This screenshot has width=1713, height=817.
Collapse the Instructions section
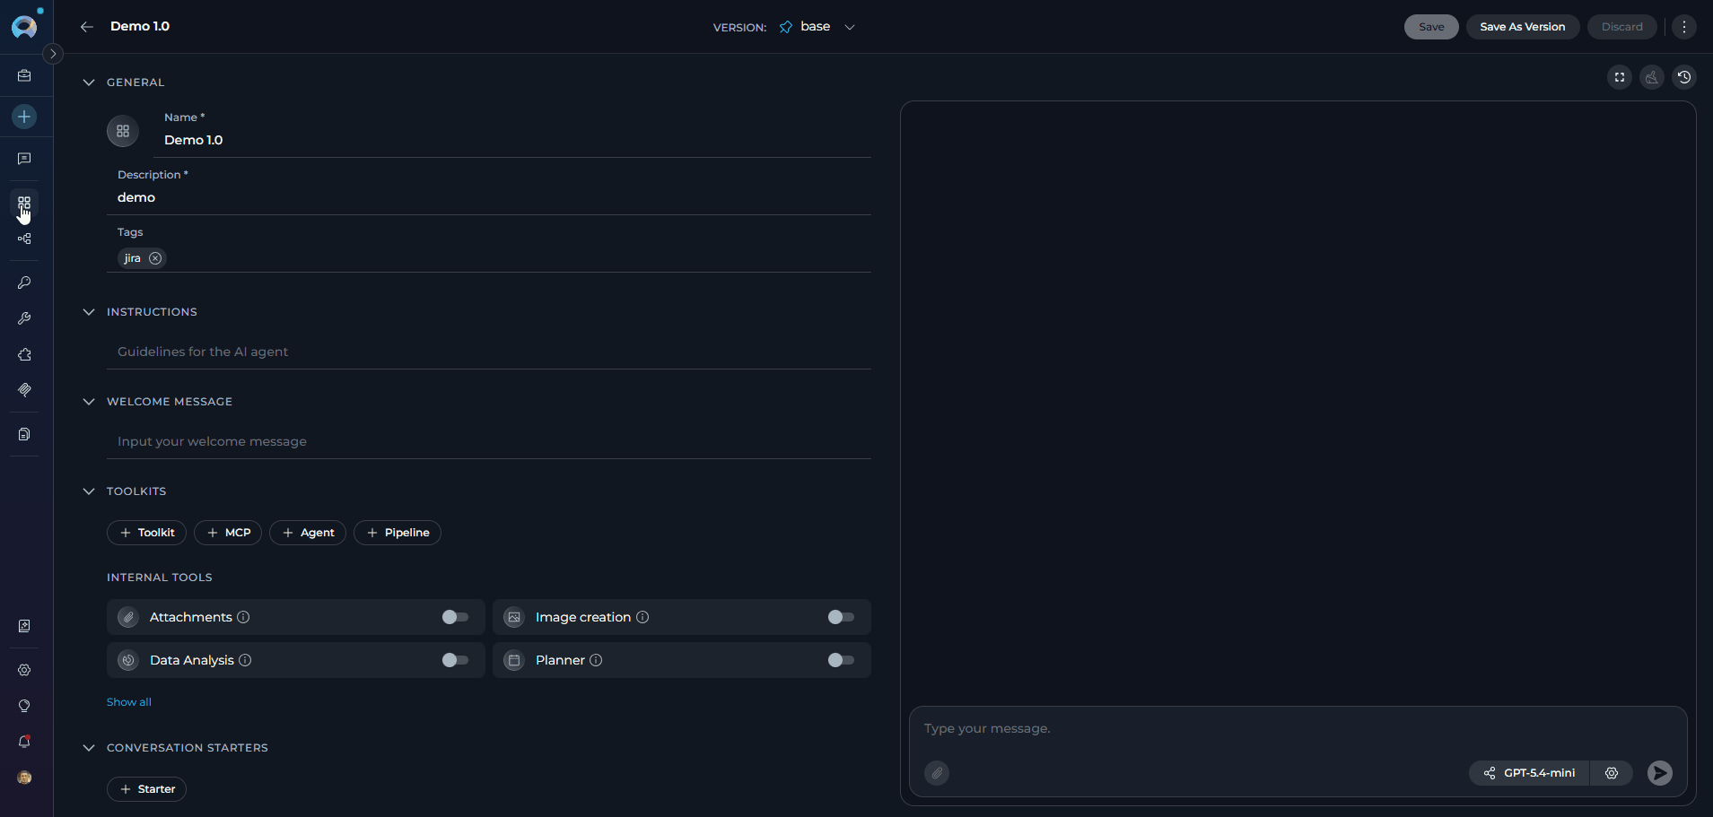pyautogui.click(x=89, y=312)
